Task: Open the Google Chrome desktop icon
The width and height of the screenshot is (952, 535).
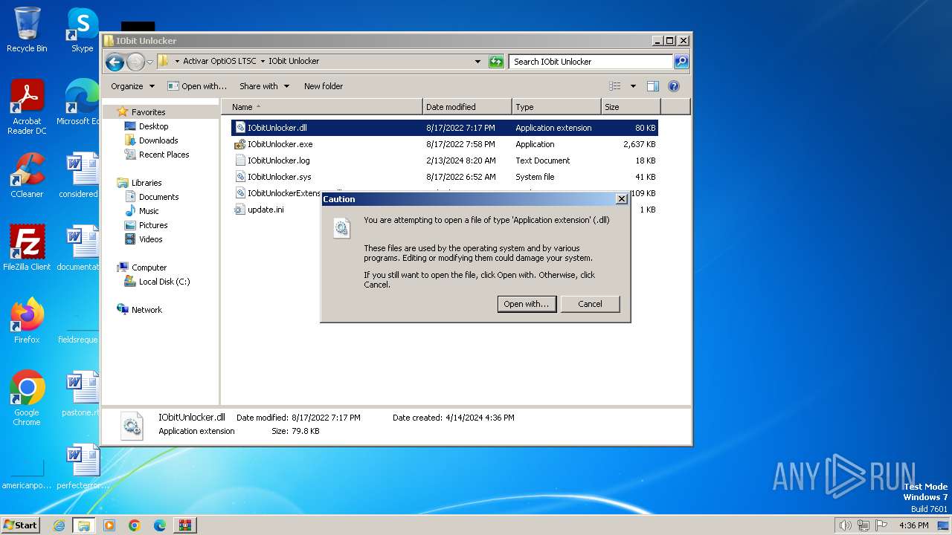Action: [27, 398]
